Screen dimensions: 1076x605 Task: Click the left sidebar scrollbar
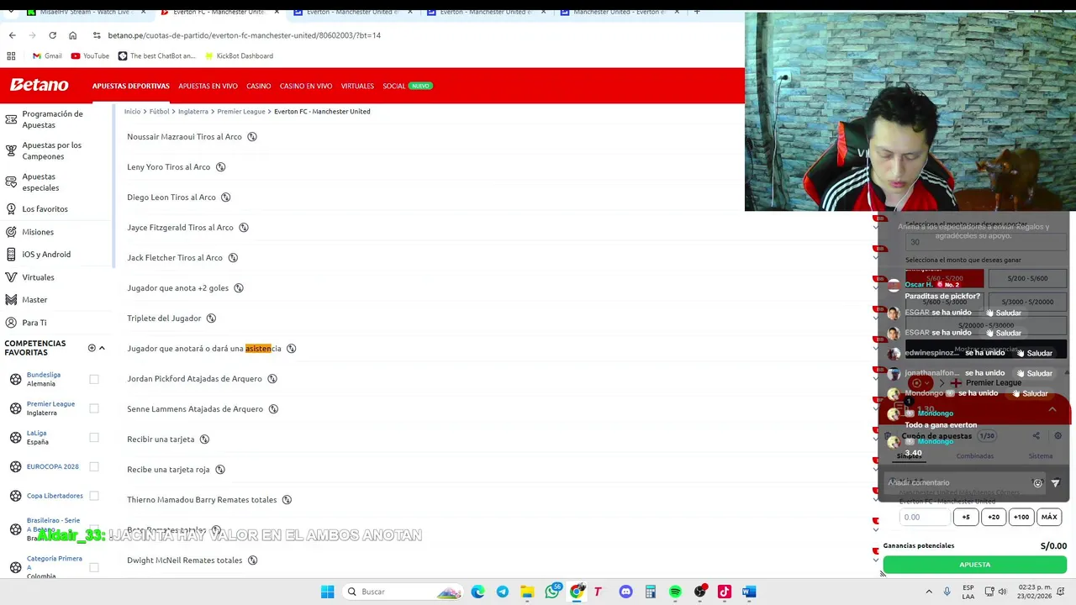pyautogui.click(x=113, y=187)
